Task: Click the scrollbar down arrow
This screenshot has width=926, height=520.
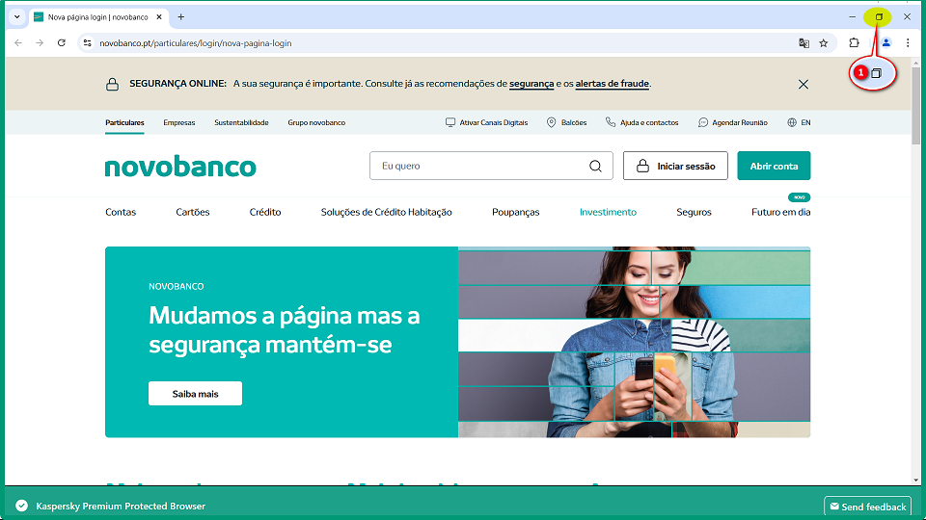Action: click(916, 481)
